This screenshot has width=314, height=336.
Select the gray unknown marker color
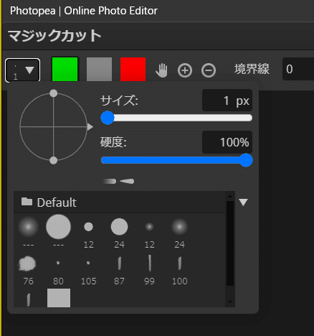[99, 69]
